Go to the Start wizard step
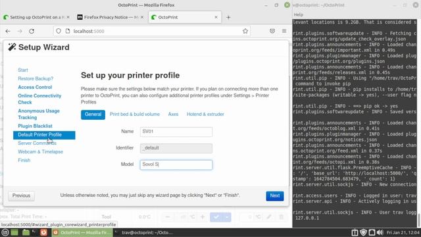 click(x=23, y=70)
